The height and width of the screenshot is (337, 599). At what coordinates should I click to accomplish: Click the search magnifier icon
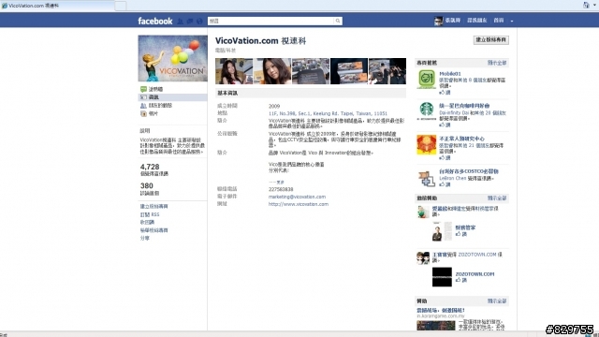click(338, 21)
